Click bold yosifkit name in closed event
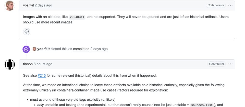Screen dimensions: 245x107 tap(43, 49)
